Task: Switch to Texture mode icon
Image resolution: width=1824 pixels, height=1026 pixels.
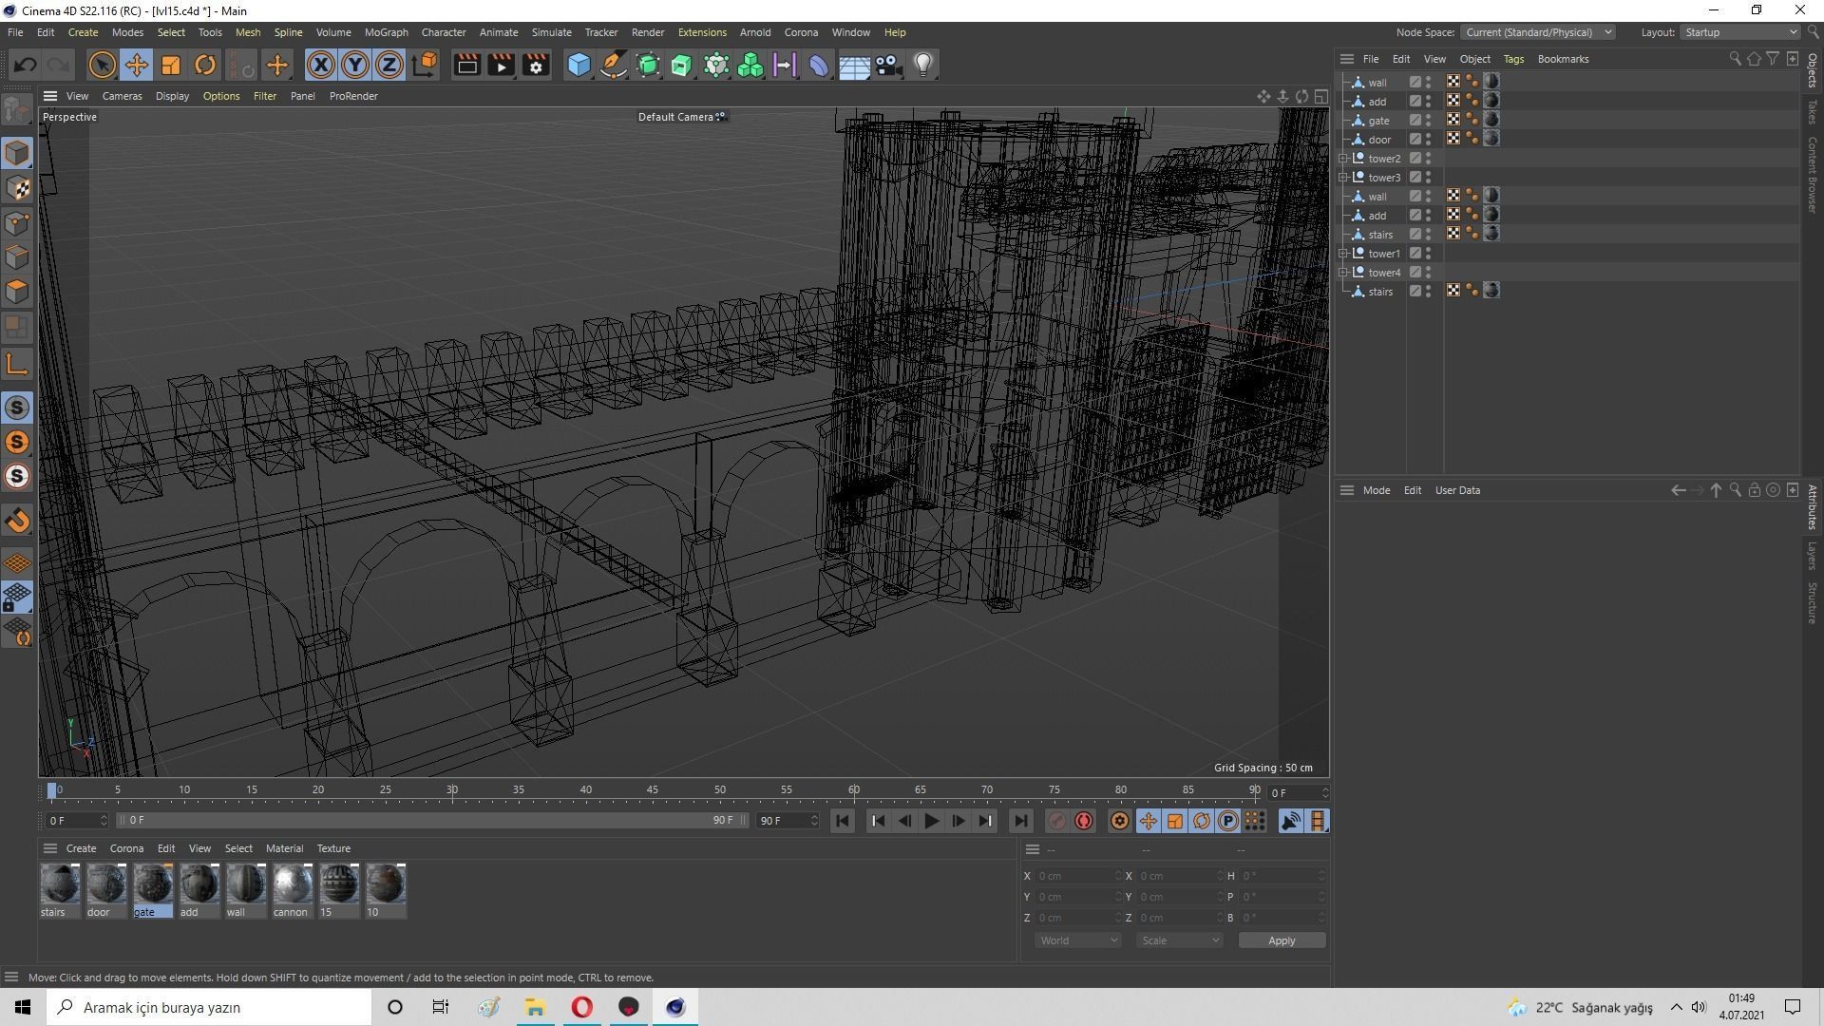Action: point(17,188)
